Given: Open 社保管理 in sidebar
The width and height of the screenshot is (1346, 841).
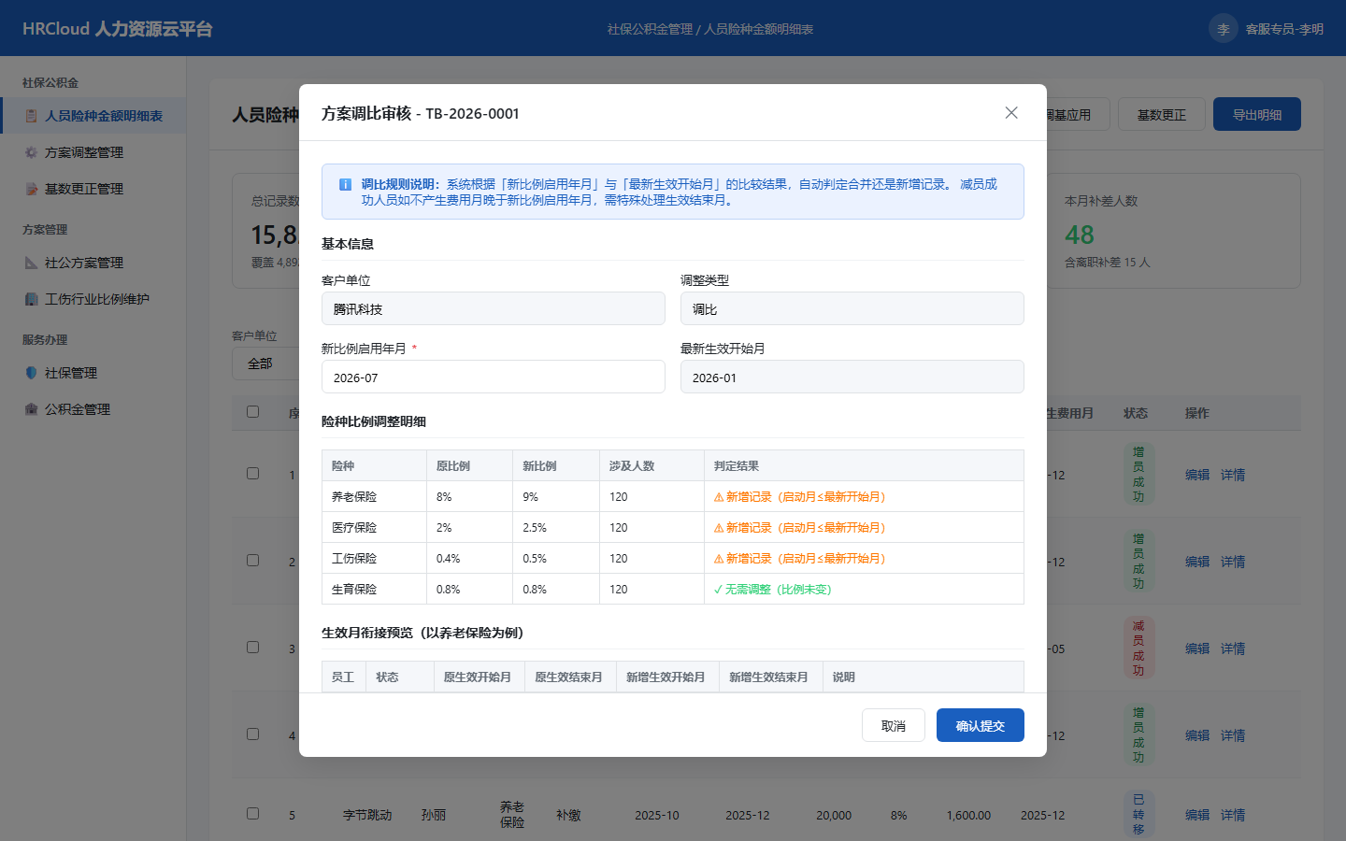Looking at the screenshot, I should point(93,373).
